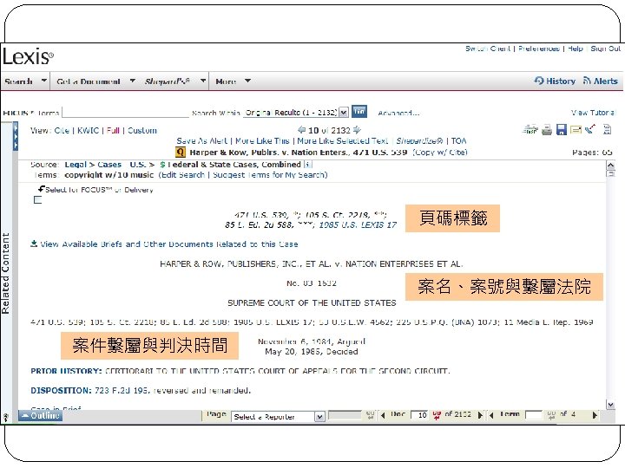Click the Term number input field
Viewport: 625px width, 468px height.
(x=534, y=415)
